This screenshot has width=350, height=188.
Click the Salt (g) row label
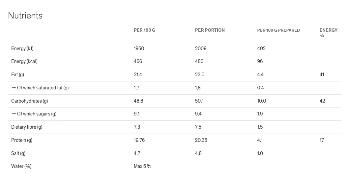(x=18, y=153)
